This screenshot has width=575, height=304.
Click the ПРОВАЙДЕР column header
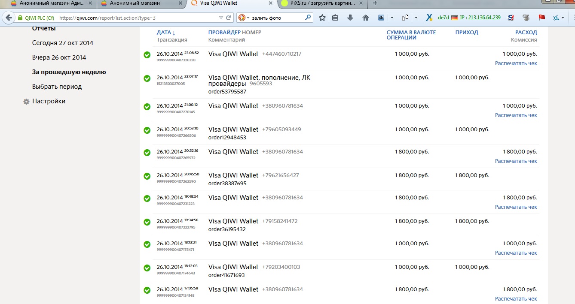(x=224, y=33)
